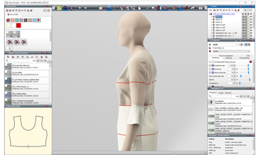This screenshot has height=155, width=259.
Task: Expand the highlighted first PIECE tree item
Action: click(212, 17)
